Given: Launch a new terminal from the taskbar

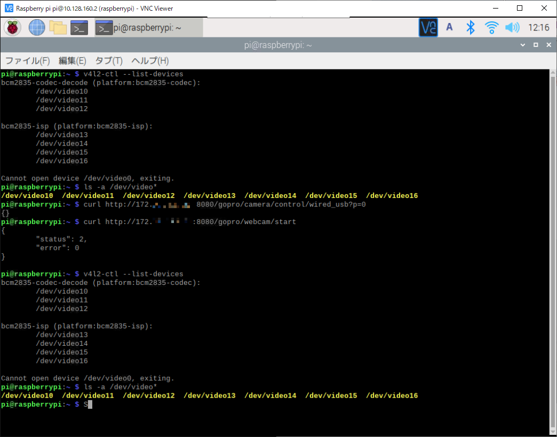Looking at the screenshot, I should pos(79,27).
